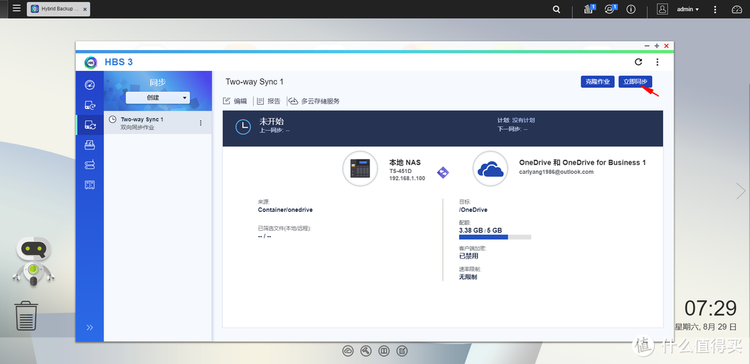Open 多云存储服务

(x=315, y=101)
